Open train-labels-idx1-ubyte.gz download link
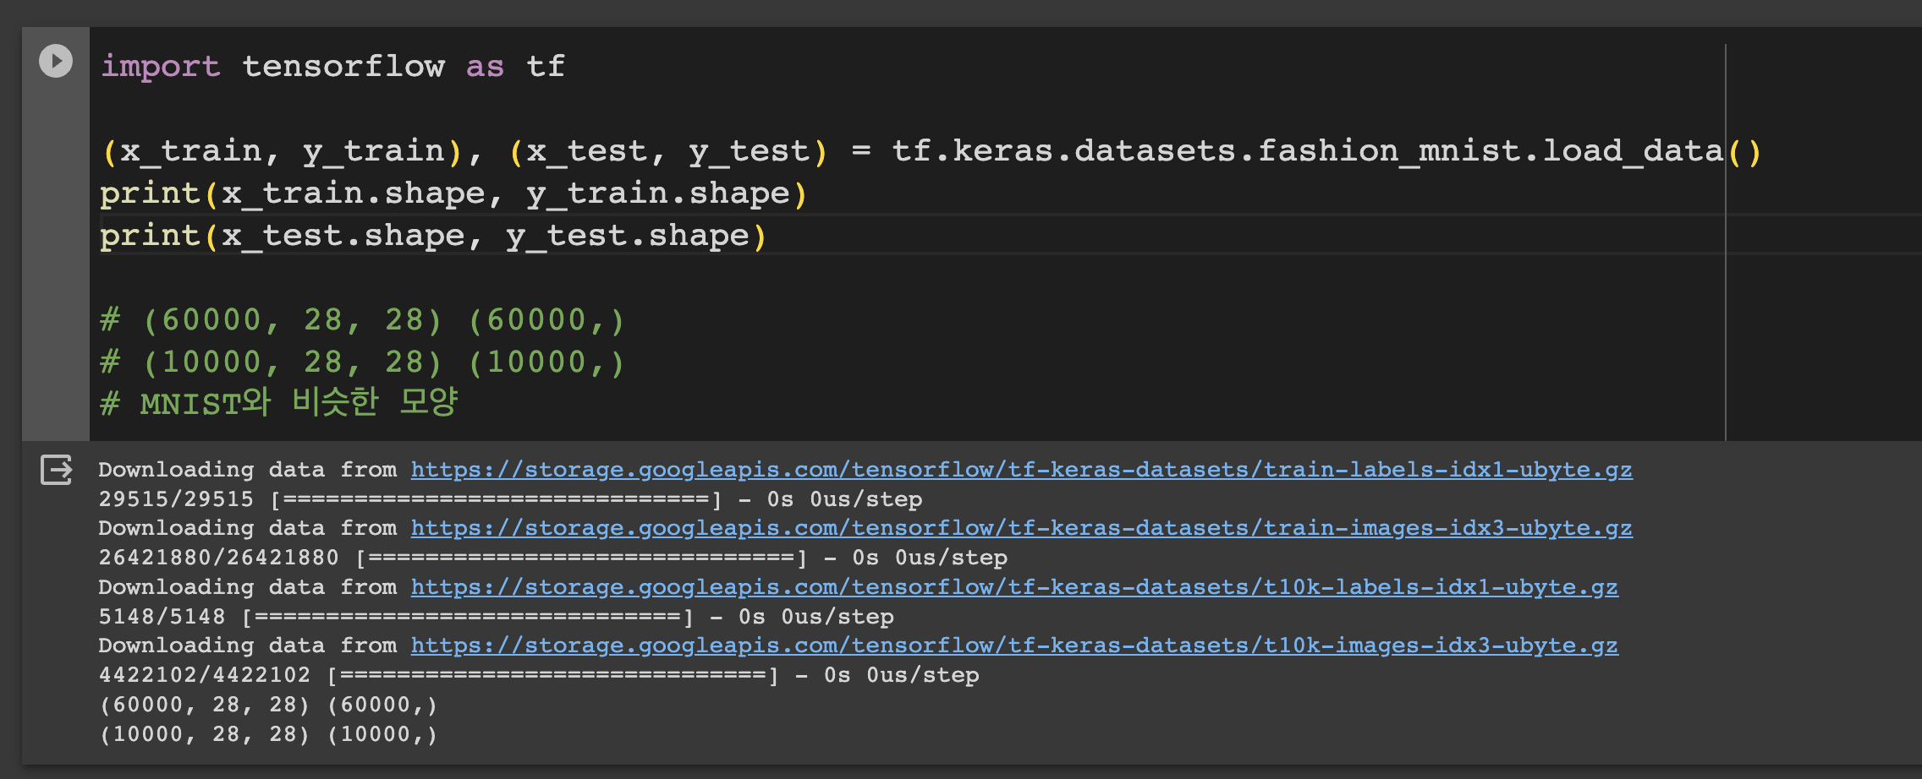The height and width of the screenshot is (779, 1922). [1022, 470]
